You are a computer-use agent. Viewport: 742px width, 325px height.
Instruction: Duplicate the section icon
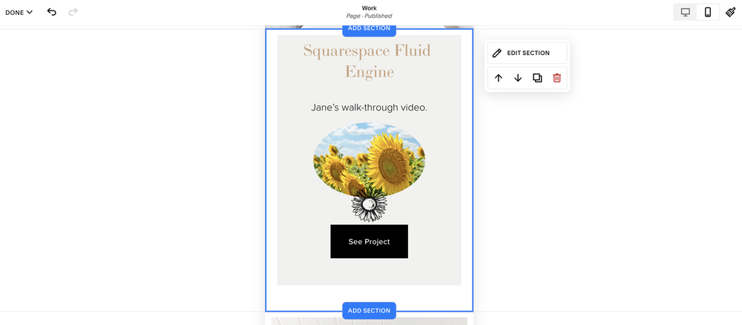pos(537,78)
